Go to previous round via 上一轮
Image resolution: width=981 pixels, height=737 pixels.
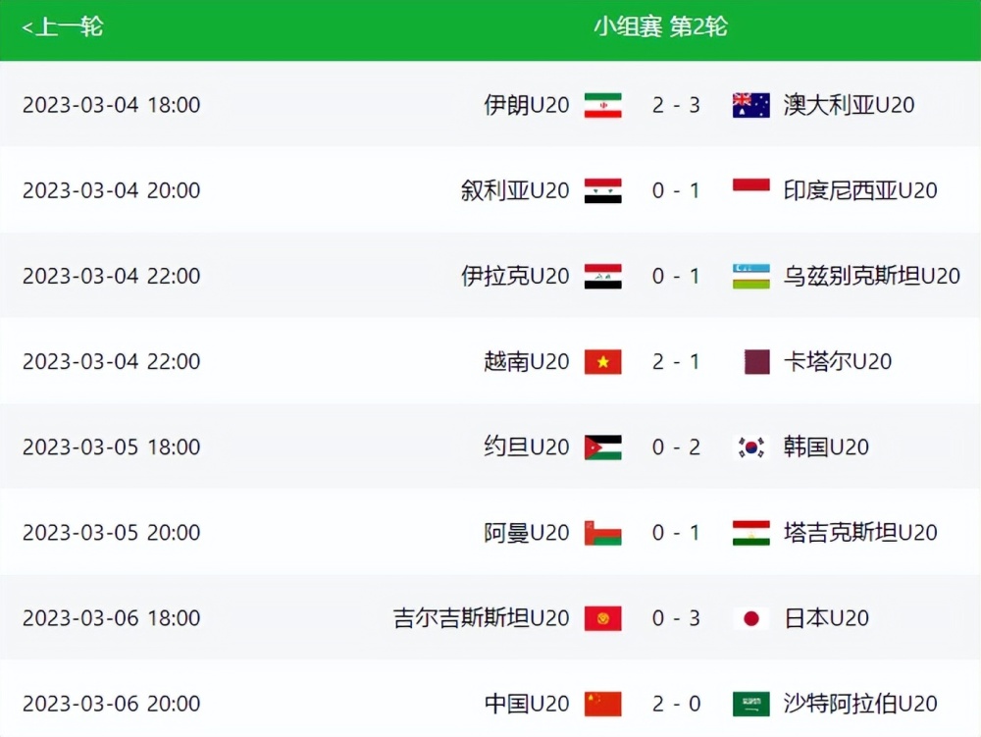(63, 26)
